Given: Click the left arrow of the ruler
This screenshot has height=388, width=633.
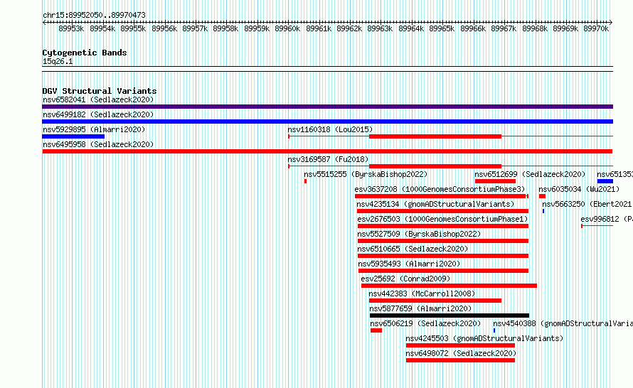Looking at the screenshot, I should pos(44,23).
